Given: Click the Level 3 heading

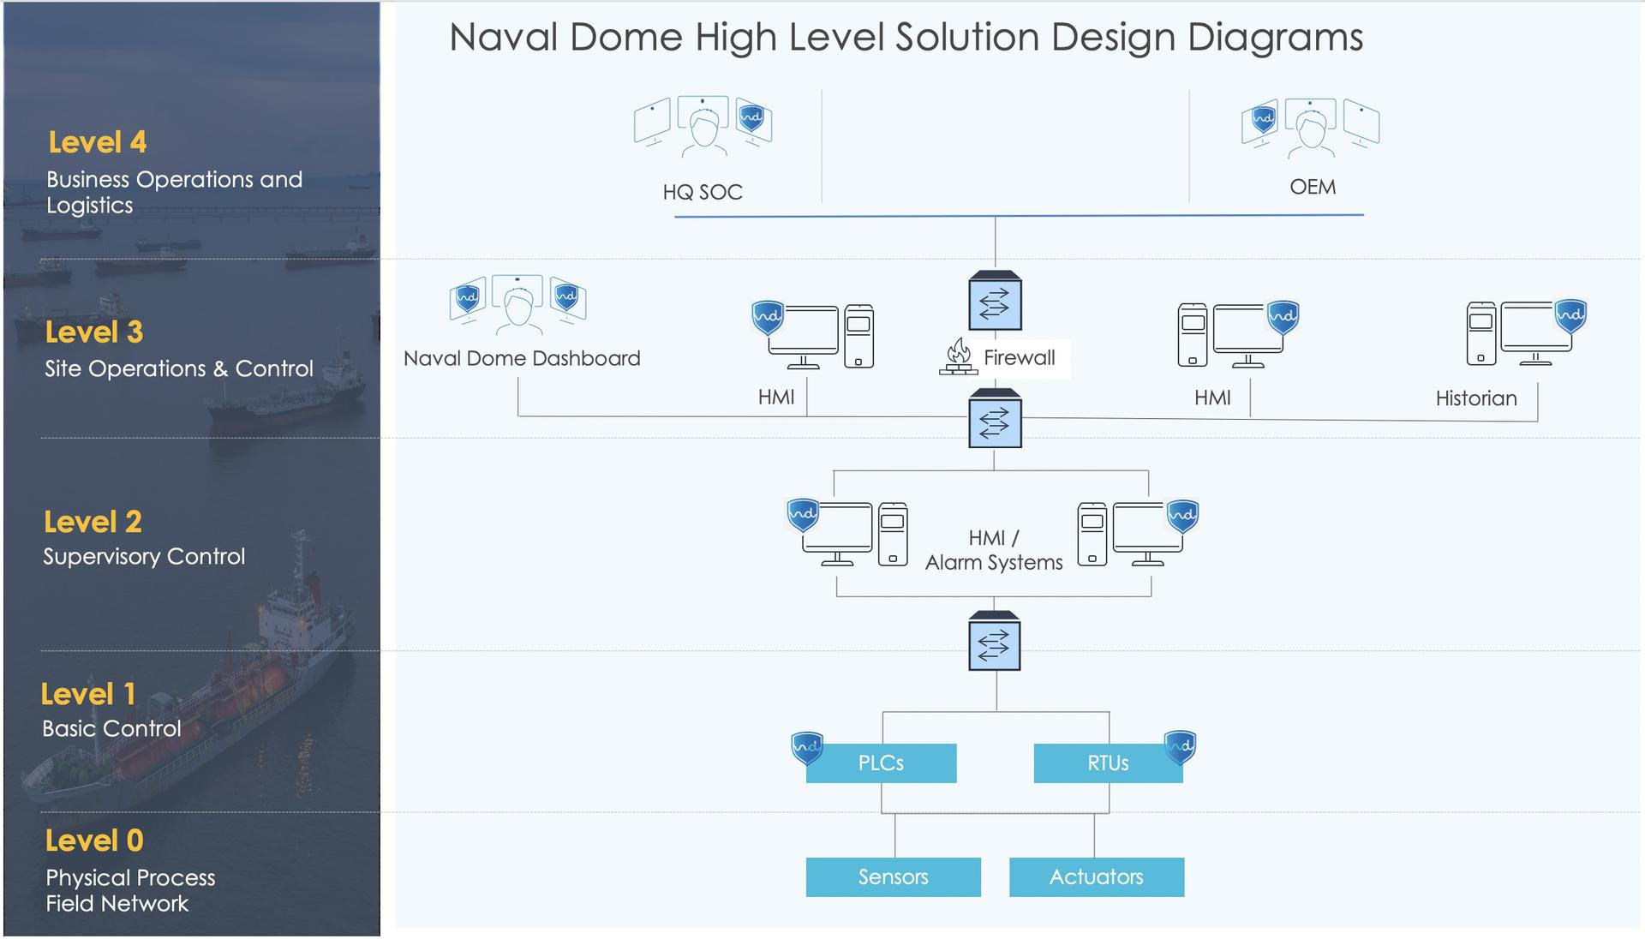Looking at the screenshot, I should (x=94, y=332).
